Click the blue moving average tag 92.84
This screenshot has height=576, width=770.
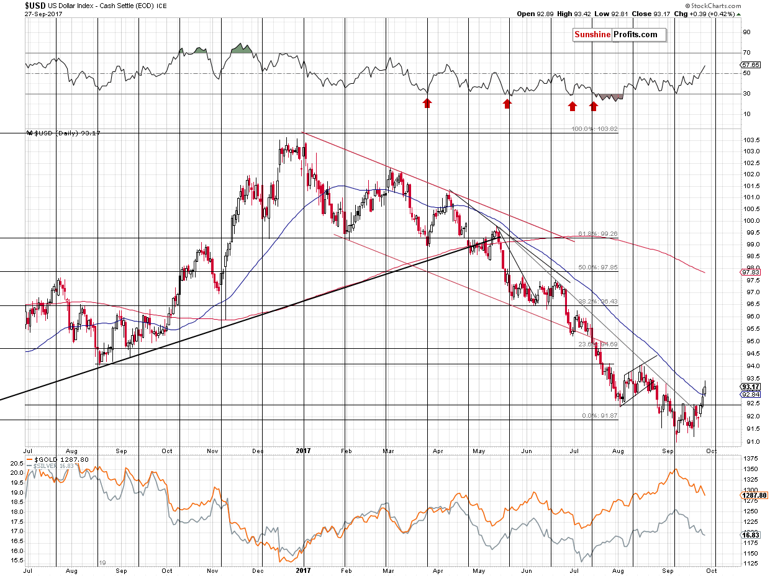pos(751,394)
